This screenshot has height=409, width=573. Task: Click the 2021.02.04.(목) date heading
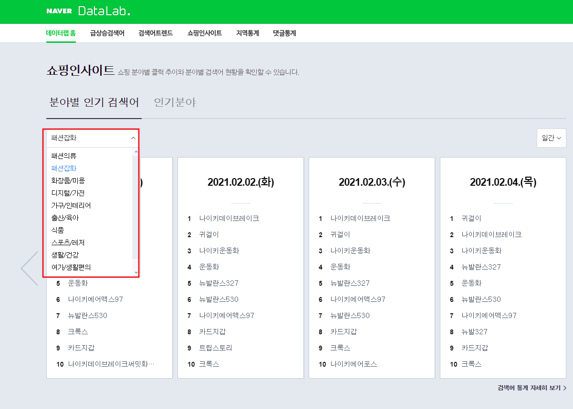click(x=503, y=182)
